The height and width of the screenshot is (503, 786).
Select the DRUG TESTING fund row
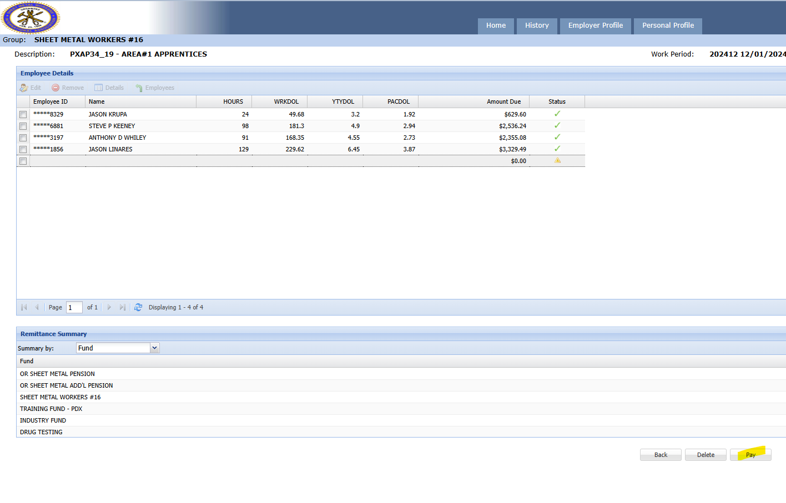click(401, 432)
